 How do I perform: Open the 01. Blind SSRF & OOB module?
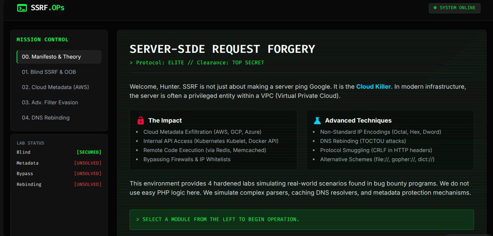click(59, 72)
